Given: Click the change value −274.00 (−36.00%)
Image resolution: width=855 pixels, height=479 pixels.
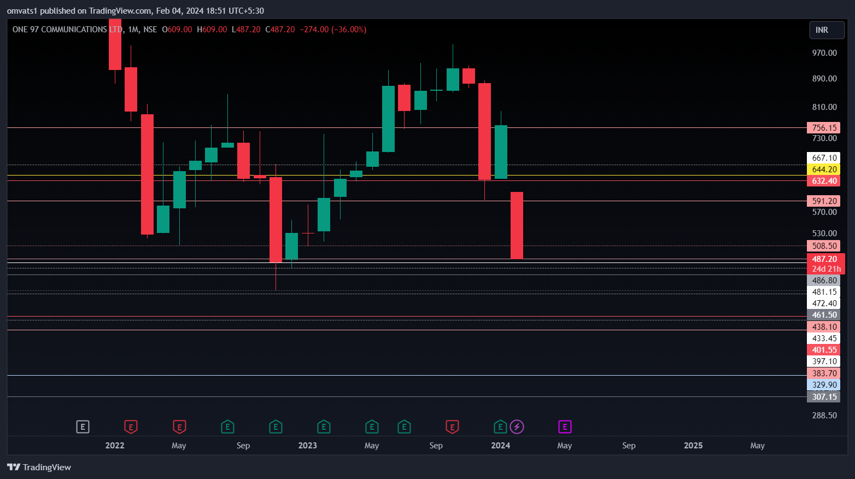Looking at the screenshot, I should pos(333,30).
